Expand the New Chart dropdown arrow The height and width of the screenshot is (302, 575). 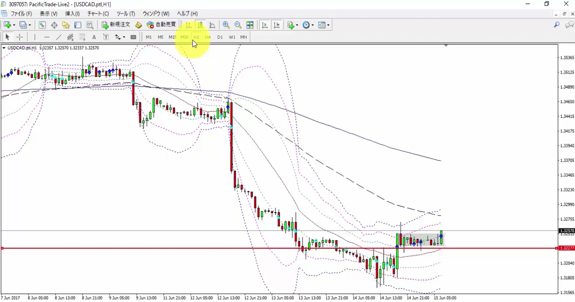point(14,25)
